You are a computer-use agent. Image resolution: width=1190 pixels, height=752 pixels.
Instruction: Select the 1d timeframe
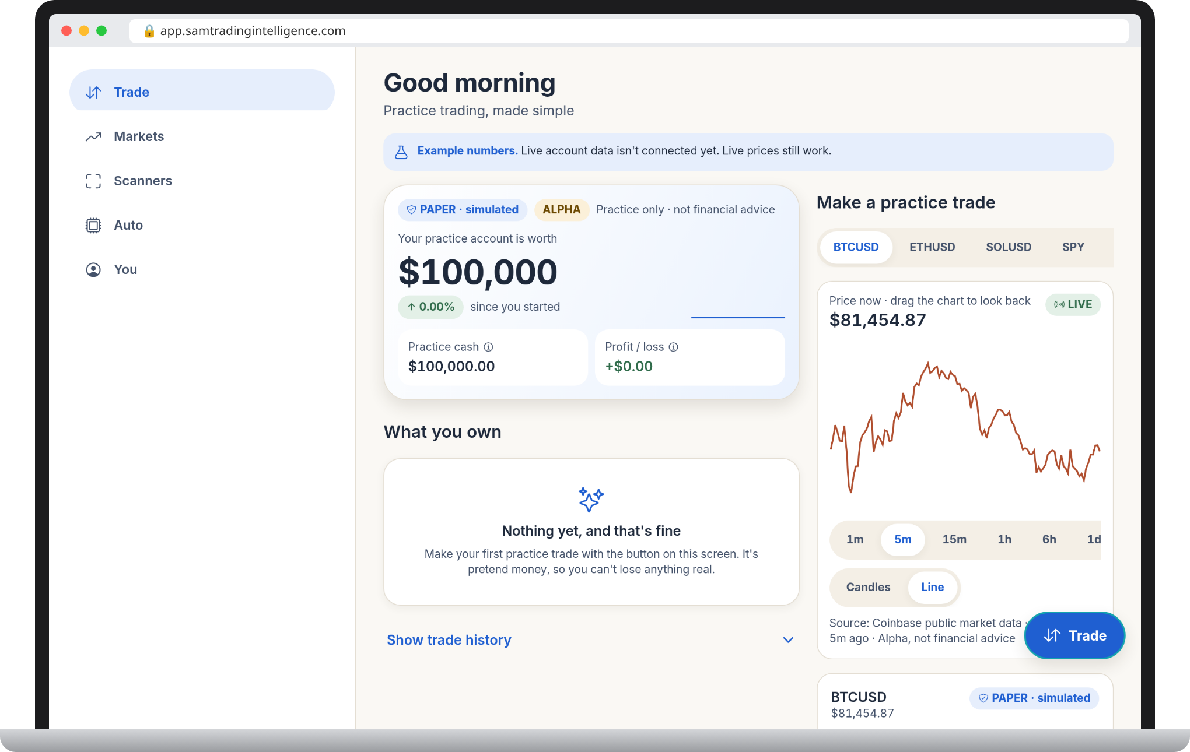[x=1093, y=539]
